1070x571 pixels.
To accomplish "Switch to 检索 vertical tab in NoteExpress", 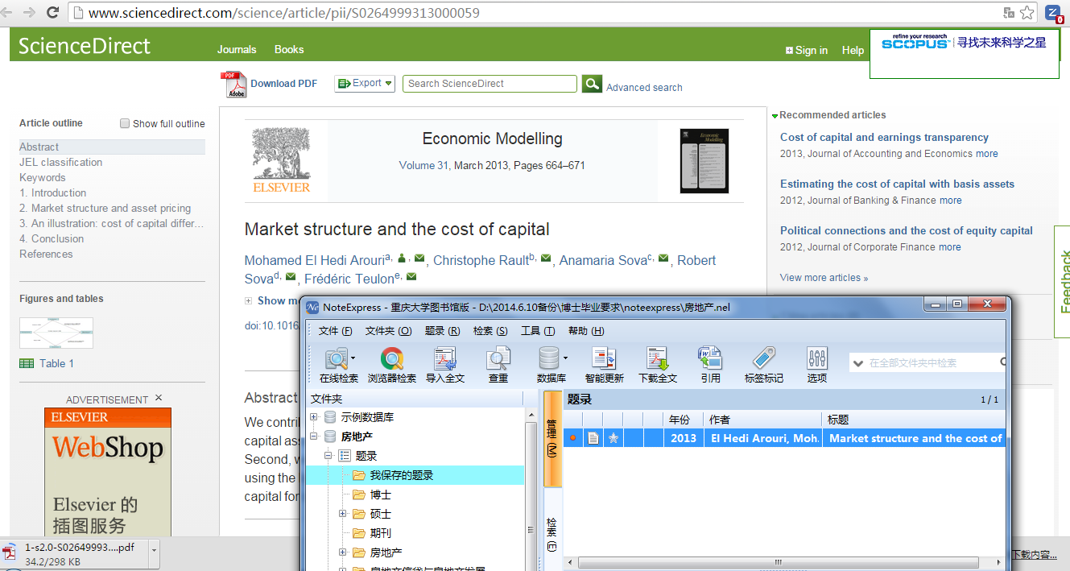I will pos(552,532).
